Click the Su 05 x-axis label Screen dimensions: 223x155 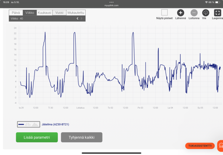(x=200, y=108)
